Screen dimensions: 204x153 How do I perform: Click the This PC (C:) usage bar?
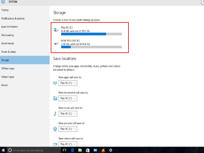(91, 34)
